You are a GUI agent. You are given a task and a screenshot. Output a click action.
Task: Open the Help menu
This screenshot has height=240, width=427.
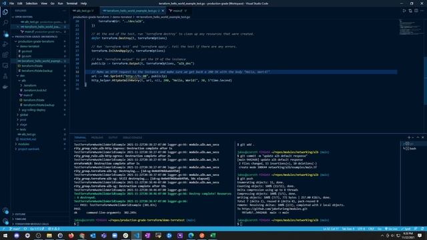click(x=83, y=3)
